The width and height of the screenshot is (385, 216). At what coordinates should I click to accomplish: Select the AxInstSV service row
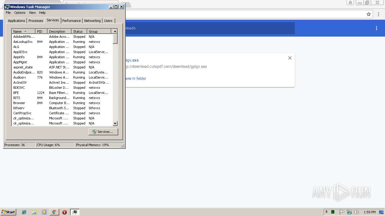[x=62, y=82]
